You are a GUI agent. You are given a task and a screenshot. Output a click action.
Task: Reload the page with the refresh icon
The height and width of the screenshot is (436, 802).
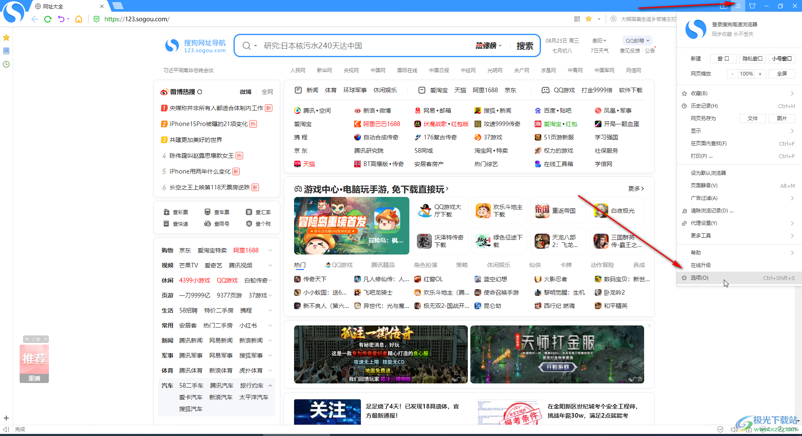48,19
